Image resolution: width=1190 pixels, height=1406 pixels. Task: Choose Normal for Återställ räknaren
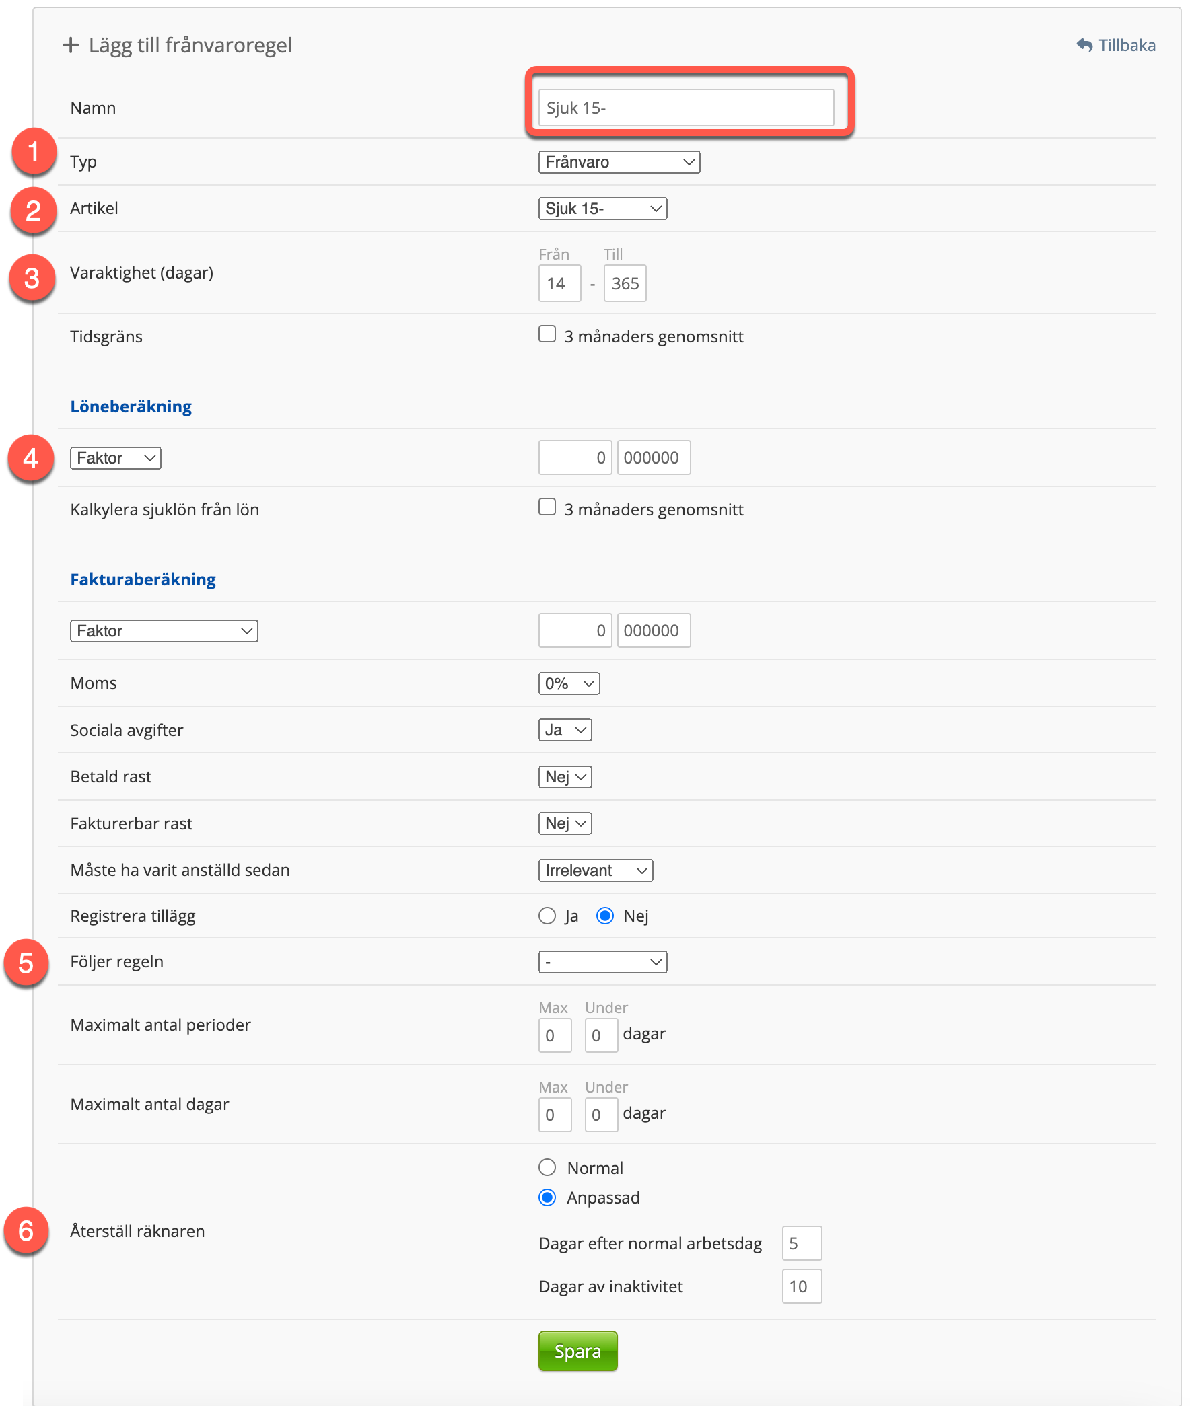point(547,1167)
